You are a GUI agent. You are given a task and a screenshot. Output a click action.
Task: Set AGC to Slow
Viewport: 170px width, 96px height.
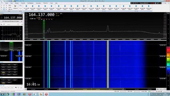coord(12,87)
